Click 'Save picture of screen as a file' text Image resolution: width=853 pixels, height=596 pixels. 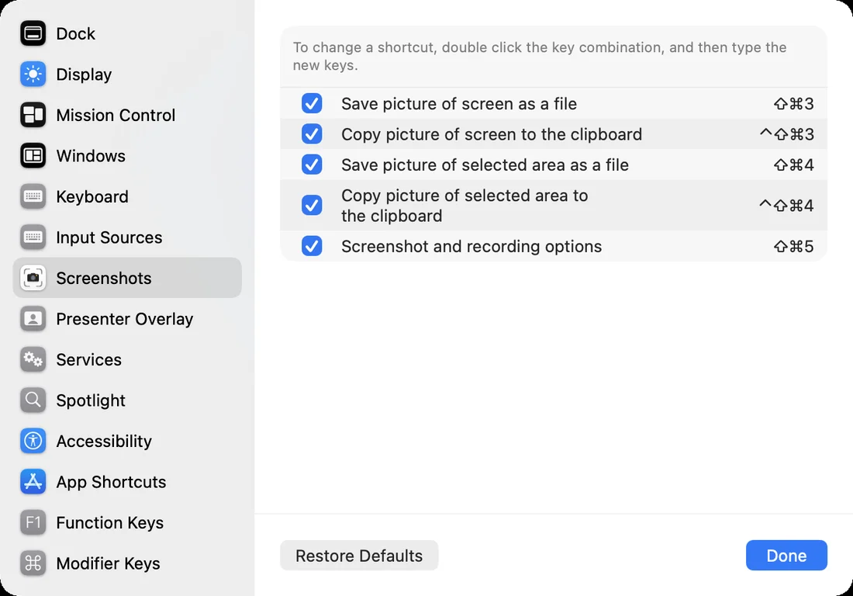459,104
